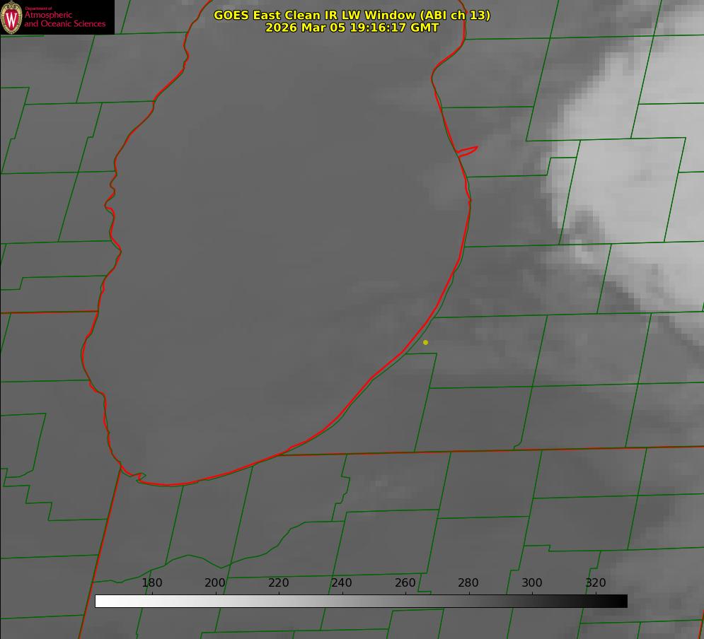Click the "ABI ch 13" text in the title
Screen dimensions: 704x639
[457, 15]
